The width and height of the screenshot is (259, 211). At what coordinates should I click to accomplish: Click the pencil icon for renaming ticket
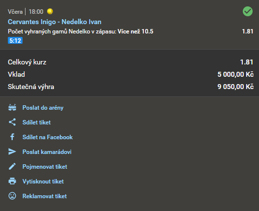coord(12,166)
